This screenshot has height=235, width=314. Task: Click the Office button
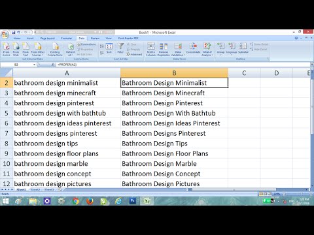pyautogui.click(x=5, y=35)
